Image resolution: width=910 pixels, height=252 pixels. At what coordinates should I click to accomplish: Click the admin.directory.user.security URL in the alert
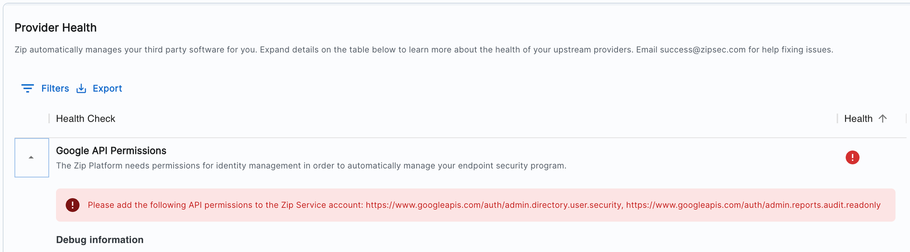click(x=493, y=205)
